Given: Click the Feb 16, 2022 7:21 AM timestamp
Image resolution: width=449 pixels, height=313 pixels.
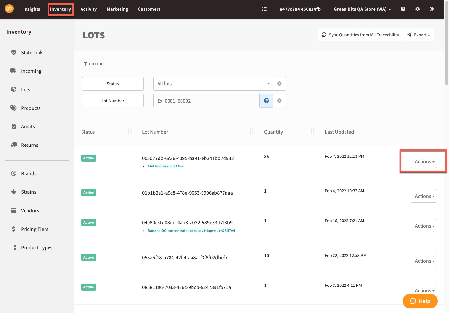Looking at the screenshot, I should point(345,221).
